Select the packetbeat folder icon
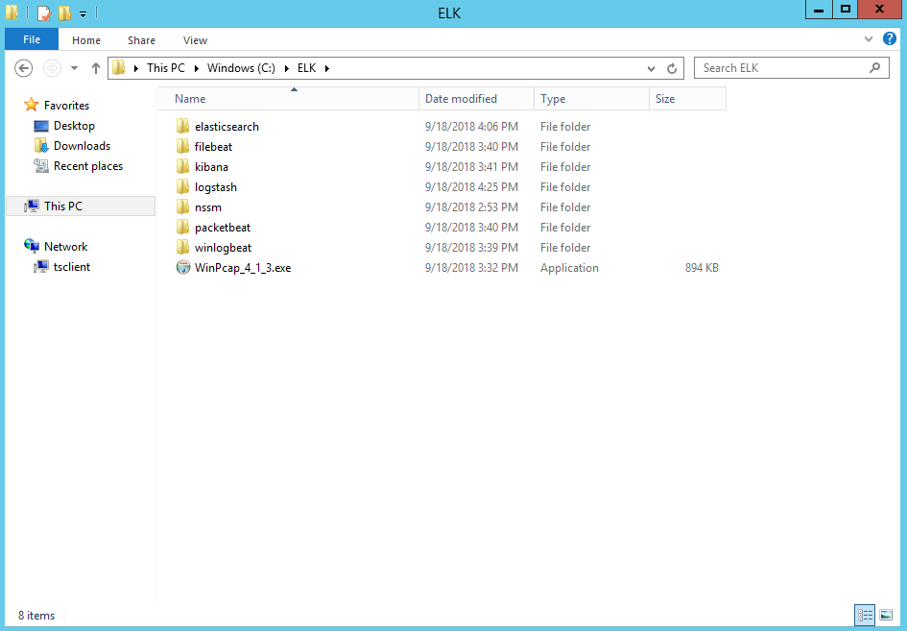Screen dimensions: 907x631 [182, 228]
